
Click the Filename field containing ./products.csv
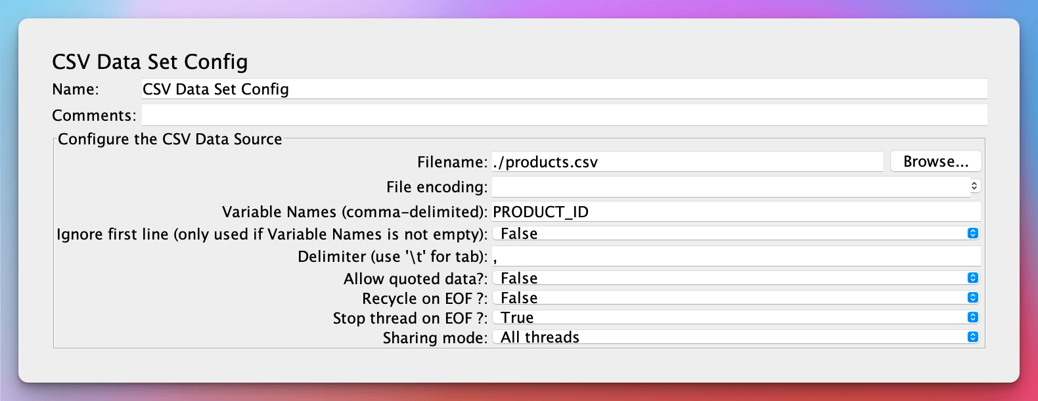(687, 162)
